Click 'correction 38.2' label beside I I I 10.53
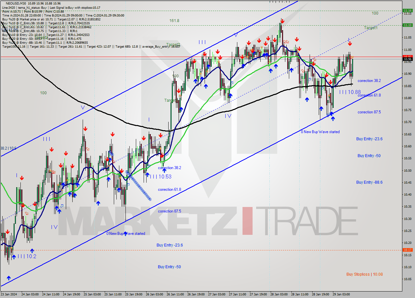415x298 pixels. coord(170,168)
